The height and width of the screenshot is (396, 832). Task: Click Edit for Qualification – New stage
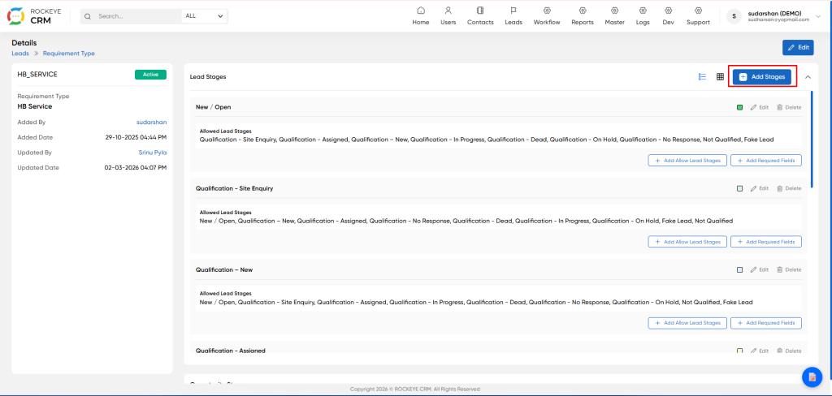click(x=760, y=270)
